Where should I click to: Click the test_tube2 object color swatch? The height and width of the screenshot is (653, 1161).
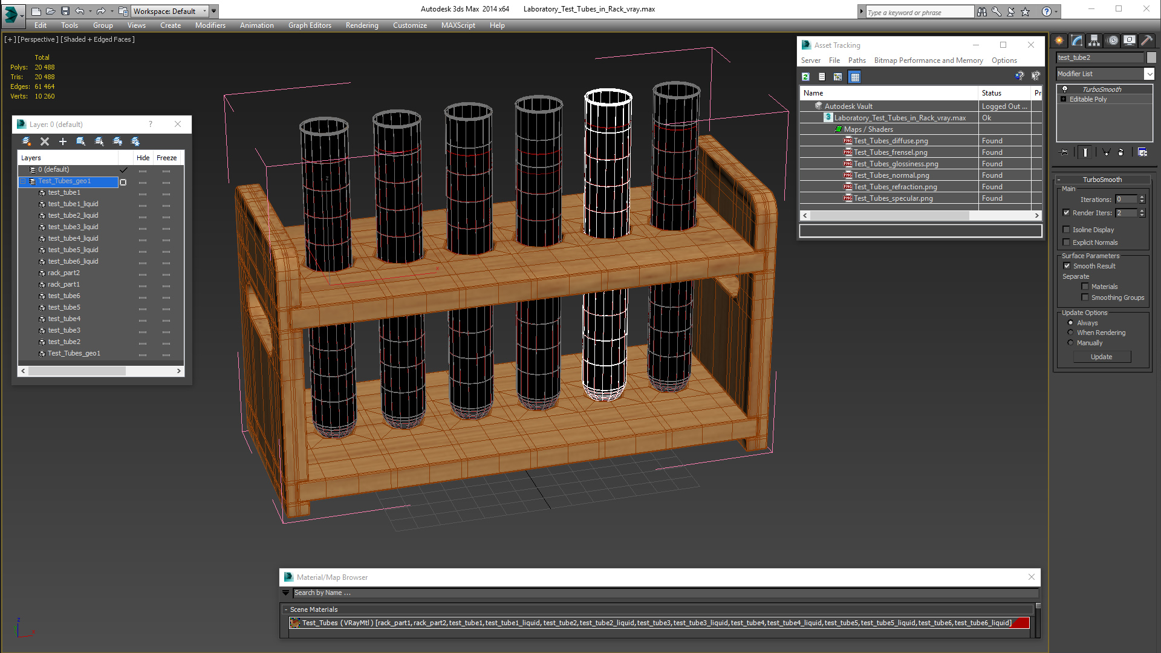point(1151,57)
